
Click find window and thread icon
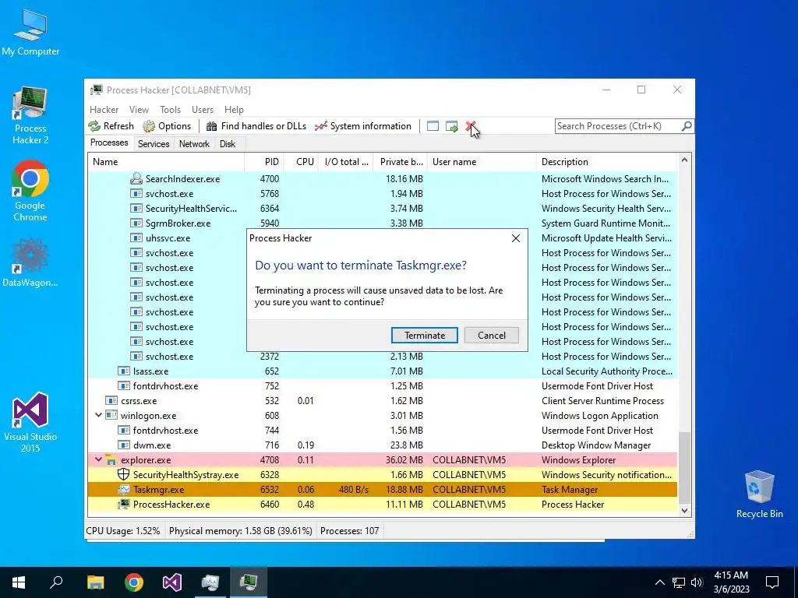click(x=451, y=126)
